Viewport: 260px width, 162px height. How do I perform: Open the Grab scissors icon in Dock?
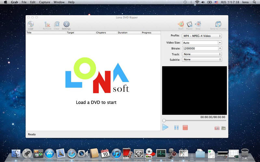point(184,153)
